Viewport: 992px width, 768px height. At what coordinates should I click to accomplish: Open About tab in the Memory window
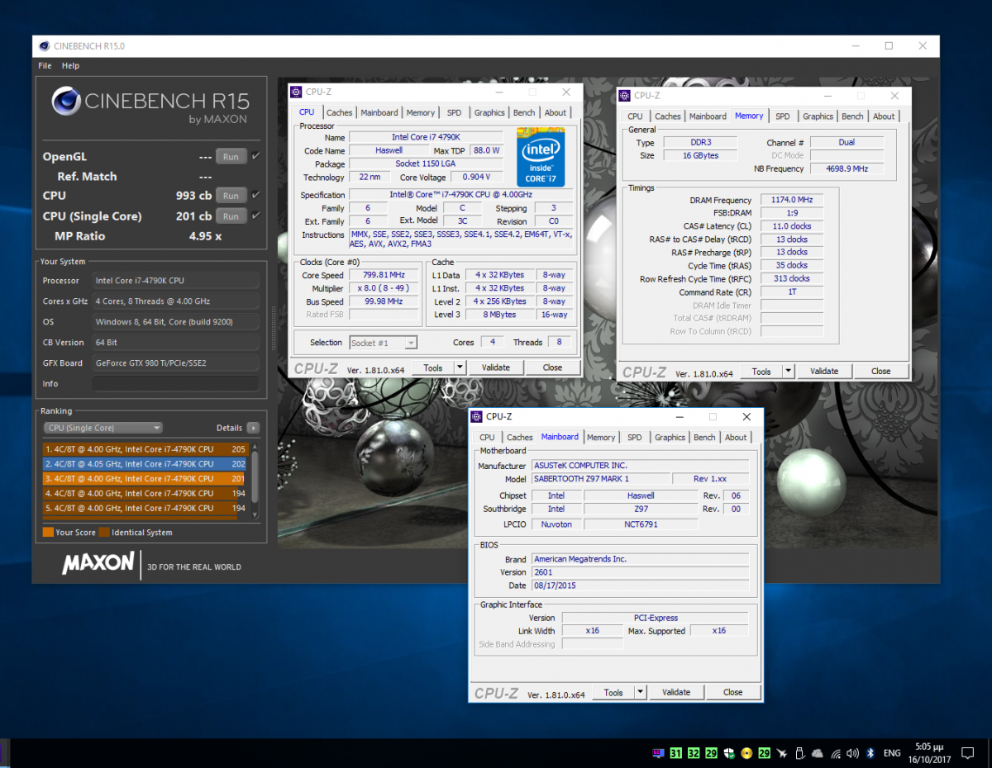(x=884, y=116)
